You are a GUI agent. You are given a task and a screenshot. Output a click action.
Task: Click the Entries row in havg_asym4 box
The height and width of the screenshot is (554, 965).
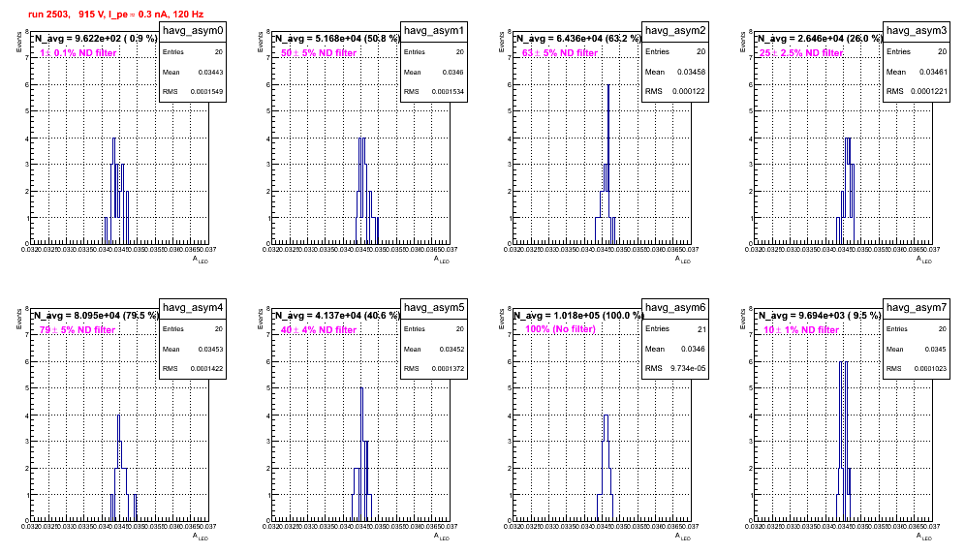point(193,329)
